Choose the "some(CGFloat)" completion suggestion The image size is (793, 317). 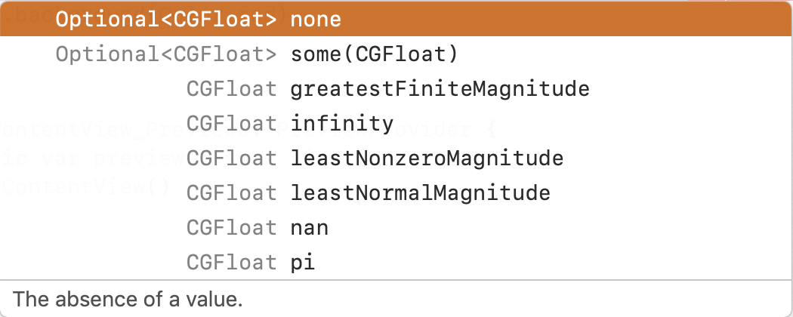click(x=373, y=54)
